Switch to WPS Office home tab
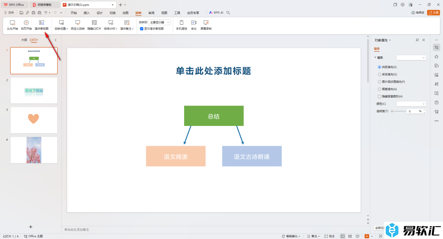The height and width of the screenshot is (239, 443). [14, 5]
